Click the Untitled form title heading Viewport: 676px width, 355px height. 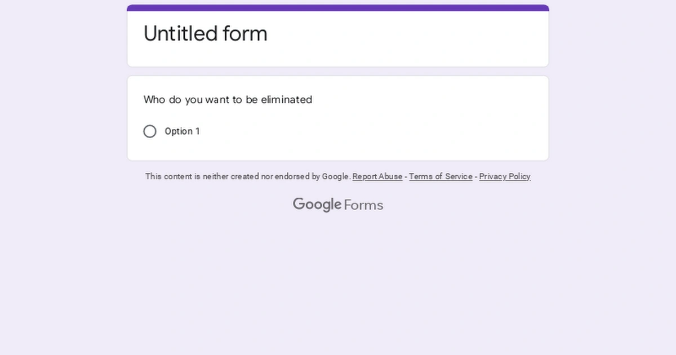coord(206,34)
